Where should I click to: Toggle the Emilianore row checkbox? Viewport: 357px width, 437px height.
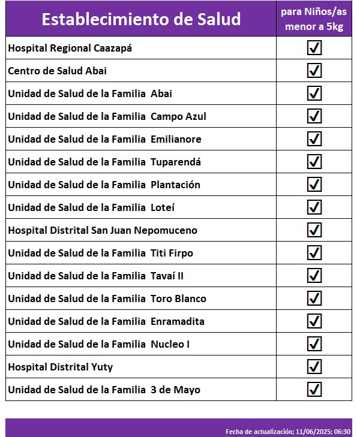[314, 139]
